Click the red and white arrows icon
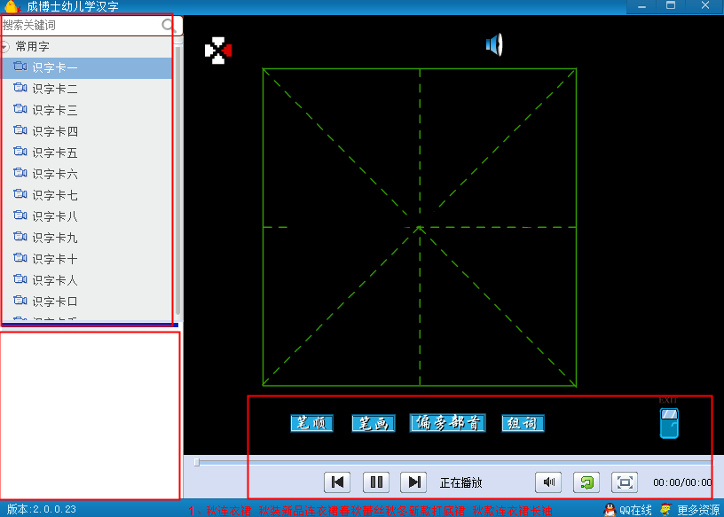 coord(218,51)
